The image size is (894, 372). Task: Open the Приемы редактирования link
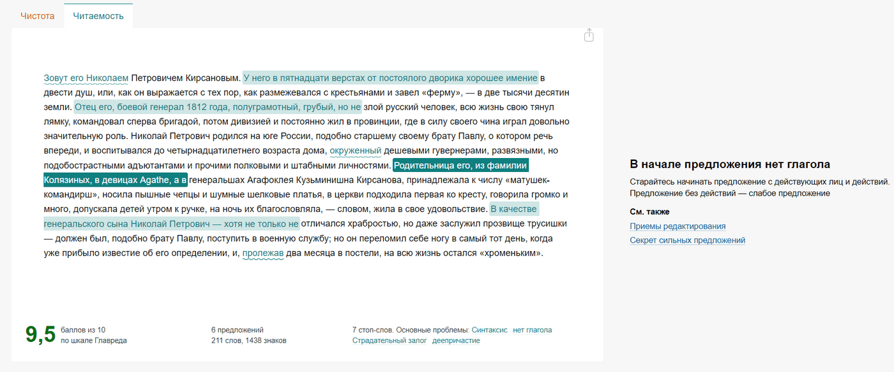pos(678,226)
